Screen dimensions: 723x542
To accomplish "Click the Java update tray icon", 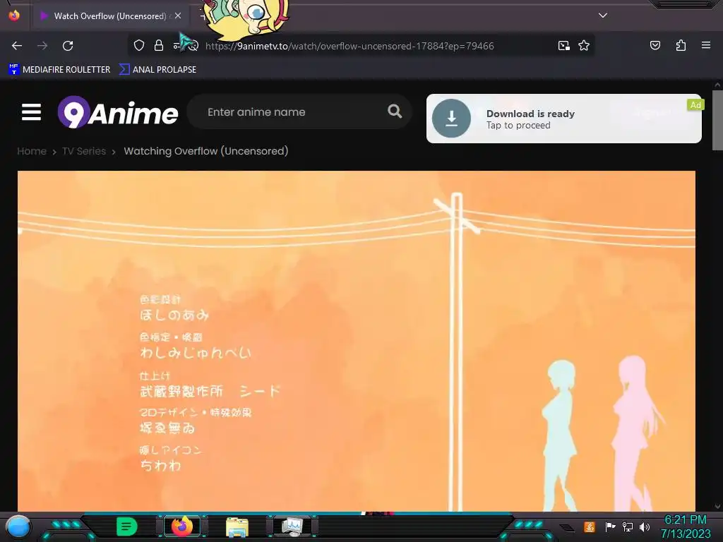I will click(590, 526).
